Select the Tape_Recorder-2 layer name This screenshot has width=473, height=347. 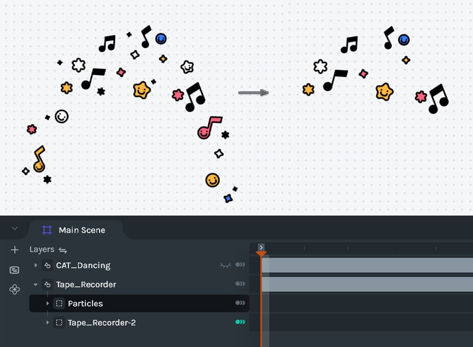102,322
